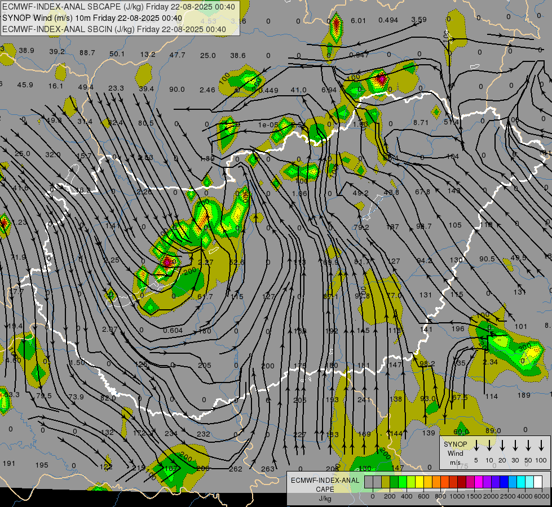Click the '1500' color scale label
The image size is (552, 507).
(474, 496)
